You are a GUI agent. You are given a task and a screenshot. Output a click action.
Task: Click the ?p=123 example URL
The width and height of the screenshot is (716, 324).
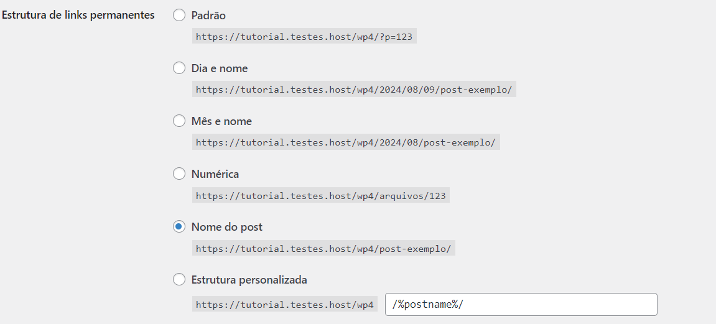(304, 37)
